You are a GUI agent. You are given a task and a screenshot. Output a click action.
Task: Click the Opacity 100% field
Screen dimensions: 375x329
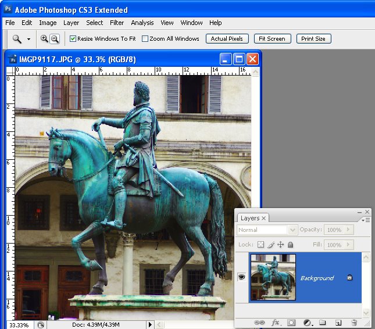[334, 230]
